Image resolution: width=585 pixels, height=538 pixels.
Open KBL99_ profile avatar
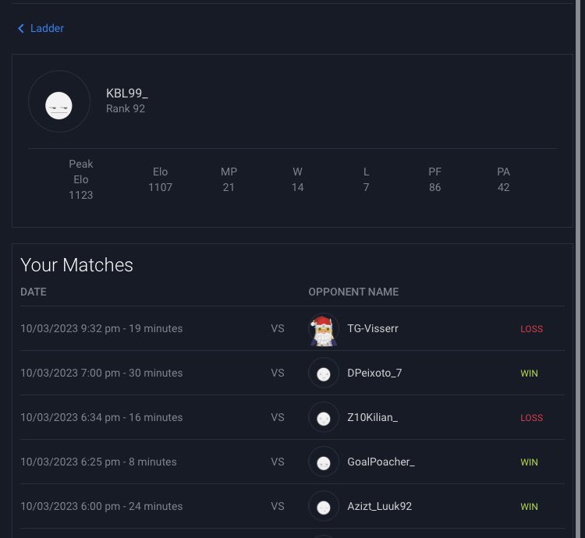(59, 101)
